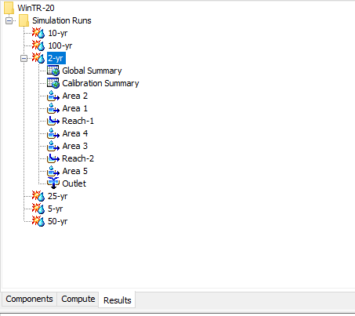Viewport: 355px width, 316px height.
Task: Select Area 4 results item
Action: click(75, 133)
